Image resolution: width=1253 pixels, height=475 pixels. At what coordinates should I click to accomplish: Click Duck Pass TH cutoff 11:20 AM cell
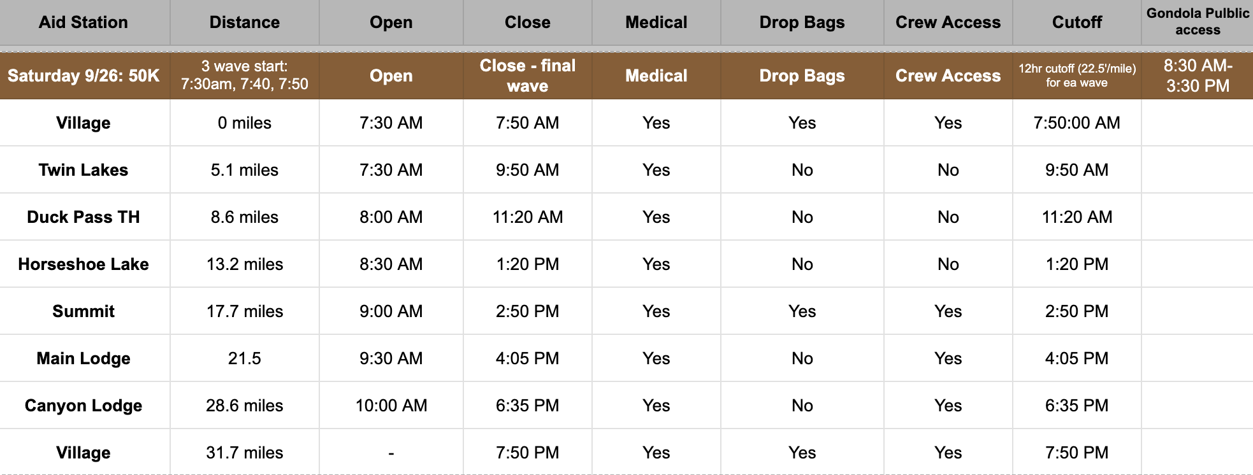(1077, 217)
